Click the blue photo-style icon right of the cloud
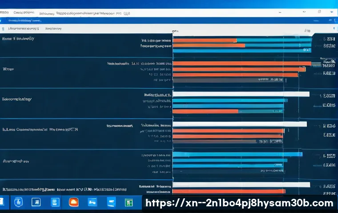 pyautogui.click(x=93, y=202)
